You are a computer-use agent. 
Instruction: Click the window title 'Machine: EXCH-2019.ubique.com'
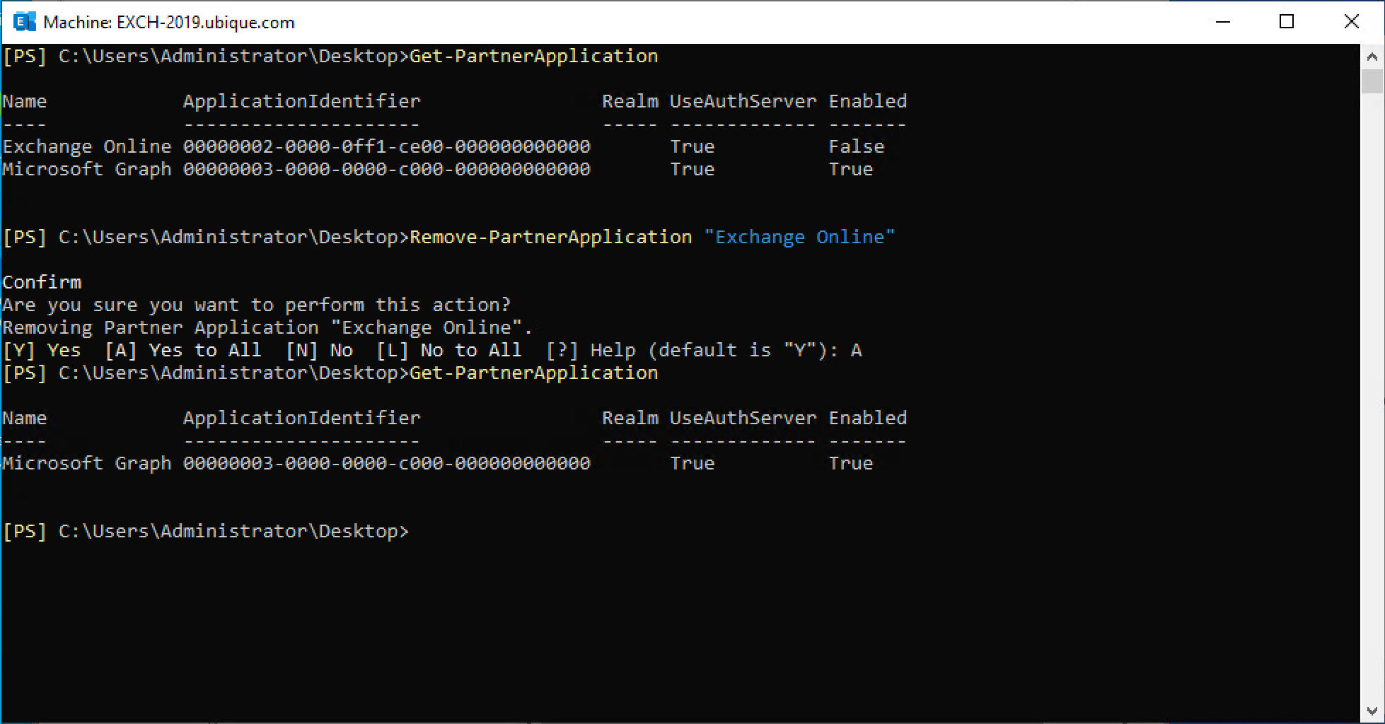[169, 23]
